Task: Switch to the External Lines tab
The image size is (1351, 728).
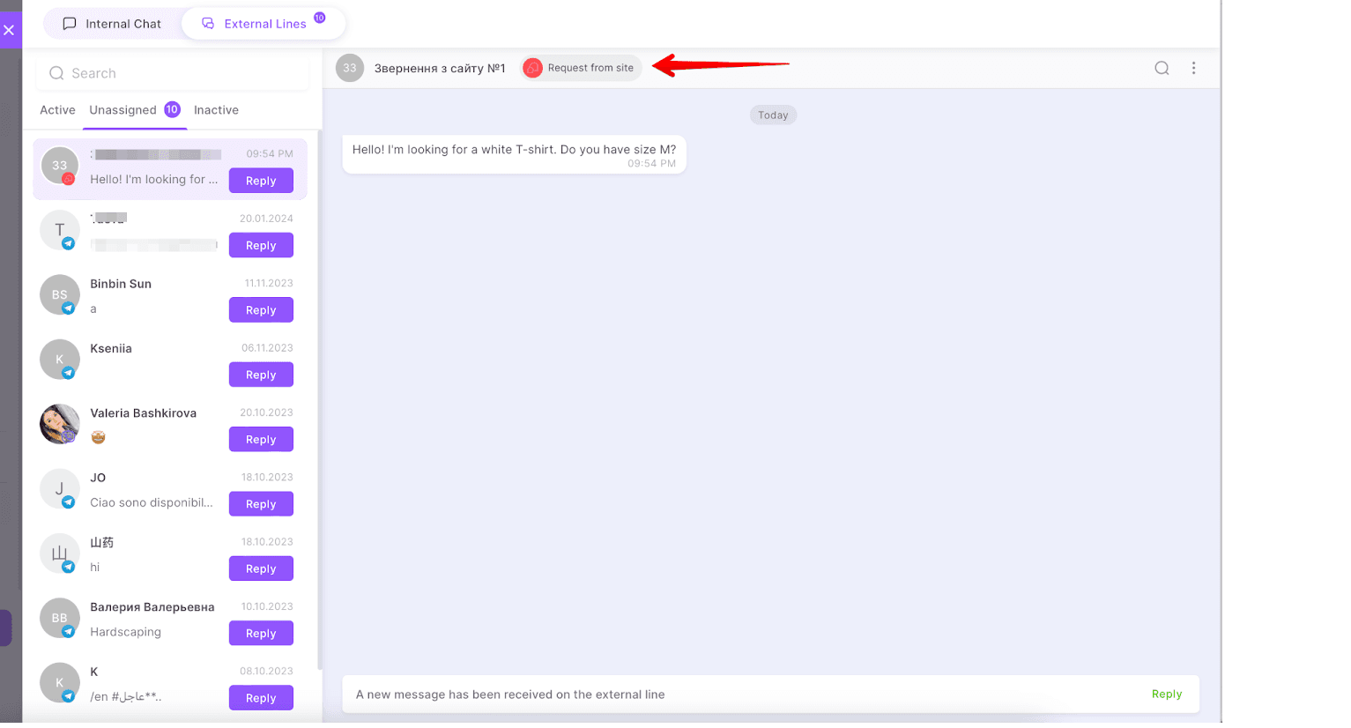Action: click(264, 24)
